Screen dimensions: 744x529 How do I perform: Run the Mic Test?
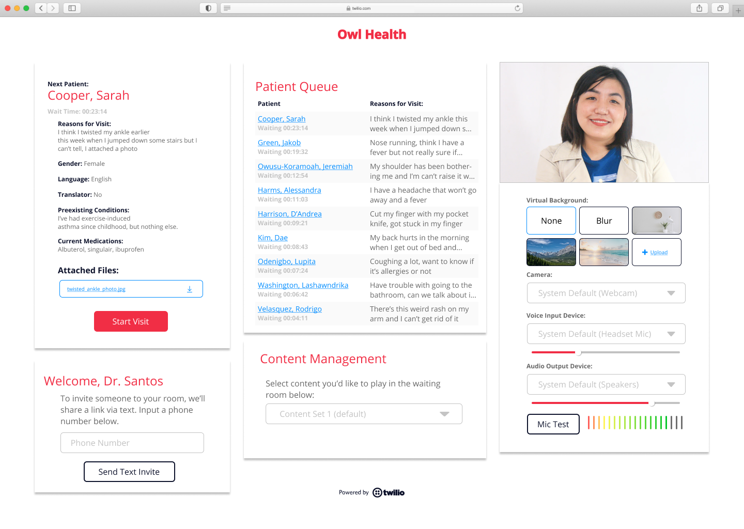pyautogui.click(x=553, y=424)
